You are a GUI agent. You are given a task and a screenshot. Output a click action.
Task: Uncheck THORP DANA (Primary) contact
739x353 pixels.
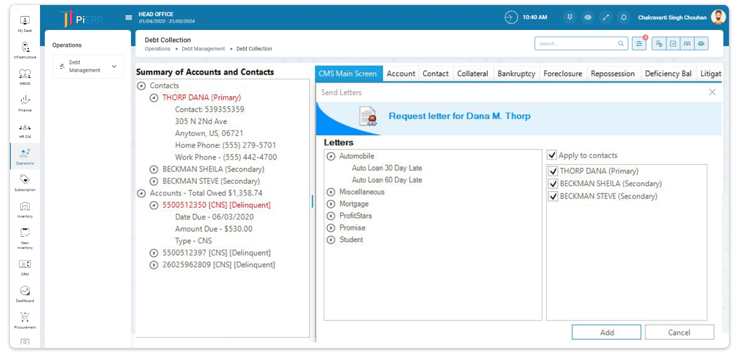tap(553, 171)
